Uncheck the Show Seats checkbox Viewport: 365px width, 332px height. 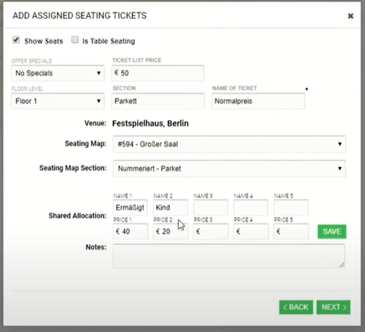click(x=16, y=40)
